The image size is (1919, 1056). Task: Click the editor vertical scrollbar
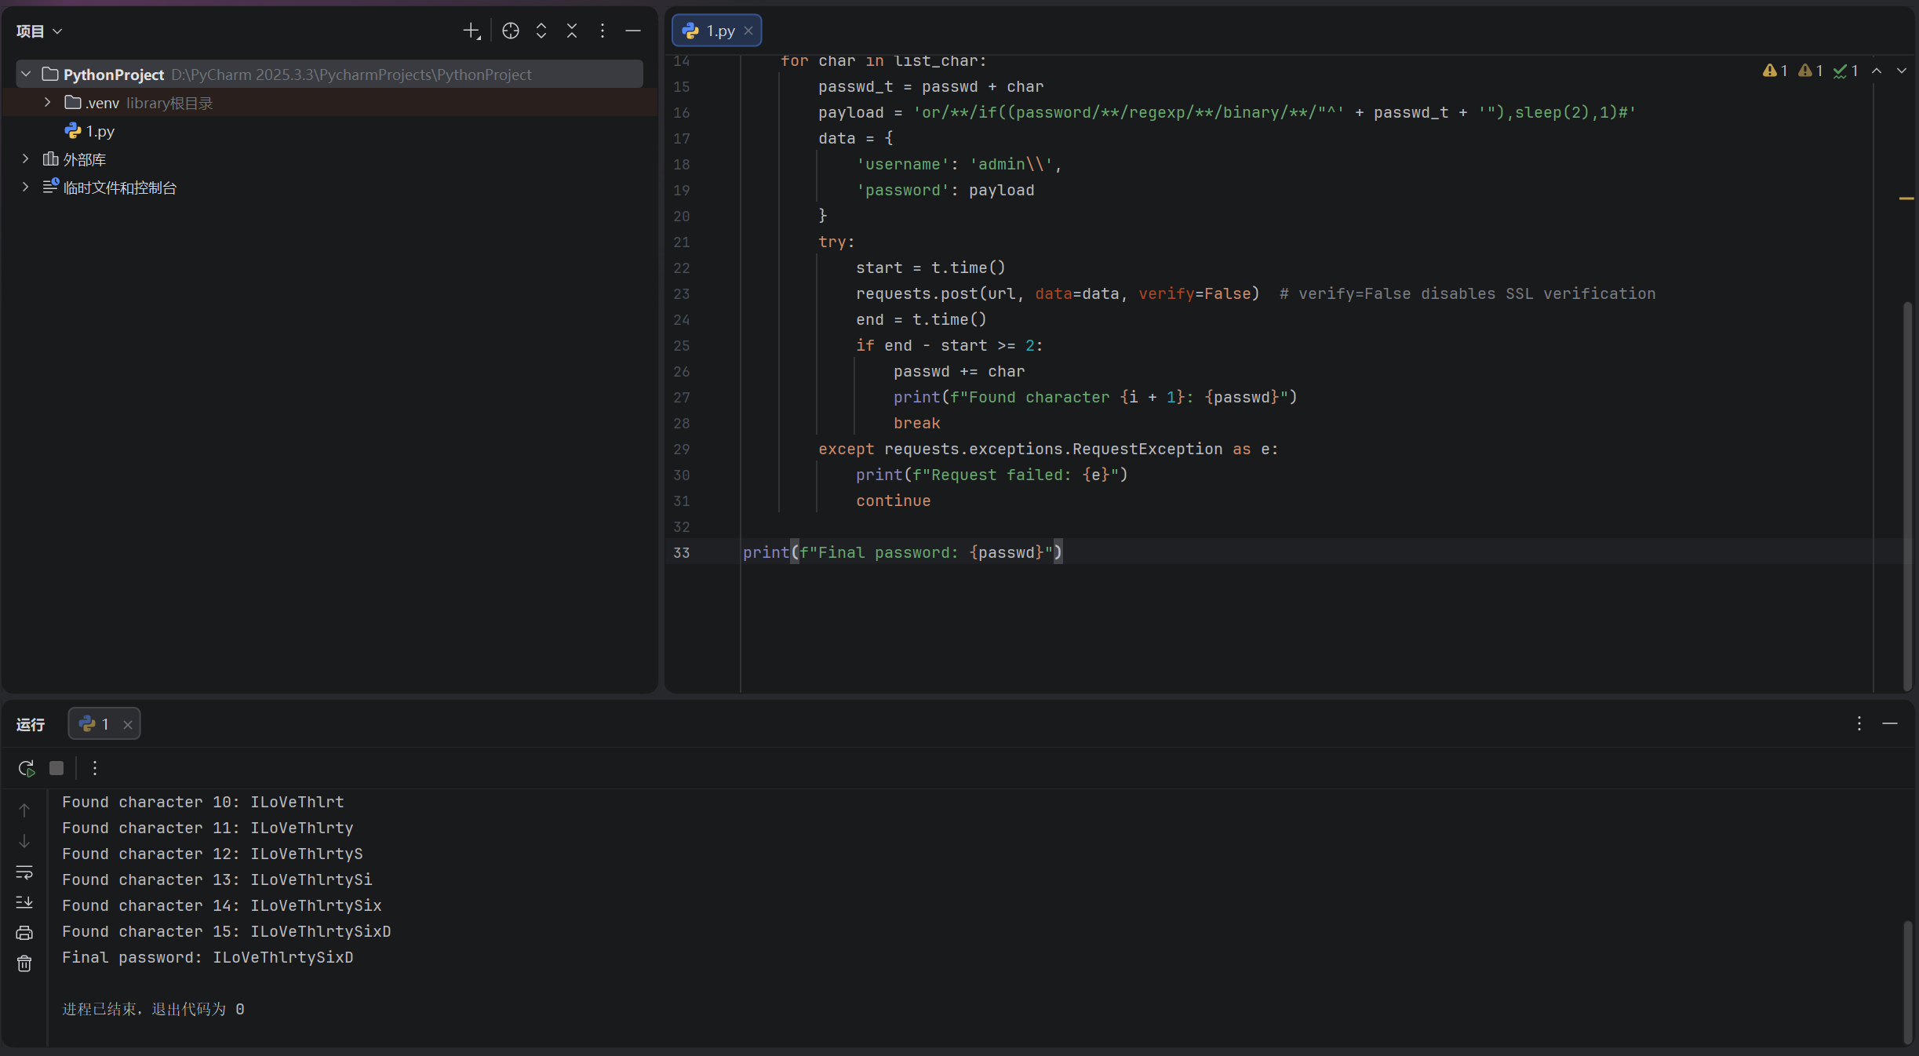point(1907,494)
